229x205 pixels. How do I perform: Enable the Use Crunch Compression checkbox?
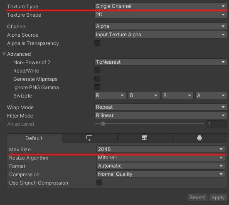click(x=99, y=182)
